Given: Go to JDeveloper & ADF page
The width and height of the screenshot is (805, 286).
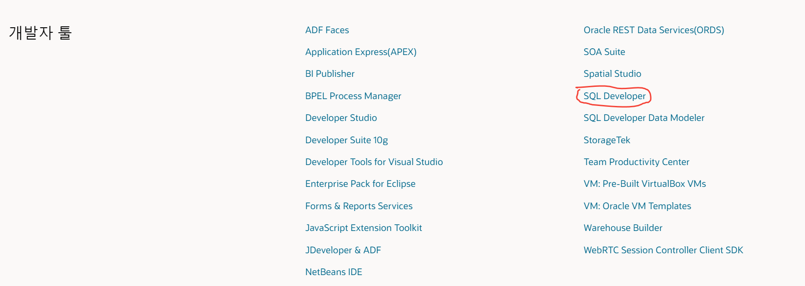Looking at the screenshot, I should 343,250.
